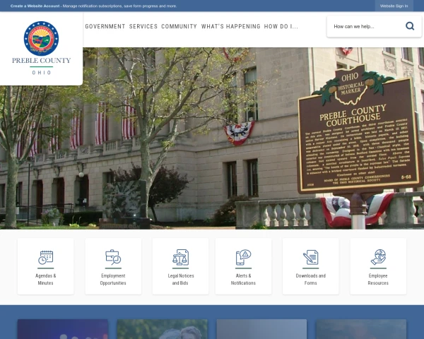
Task: Open the Downloads and Forms text link
Action: pyautogui.click(x=310, y=279)
